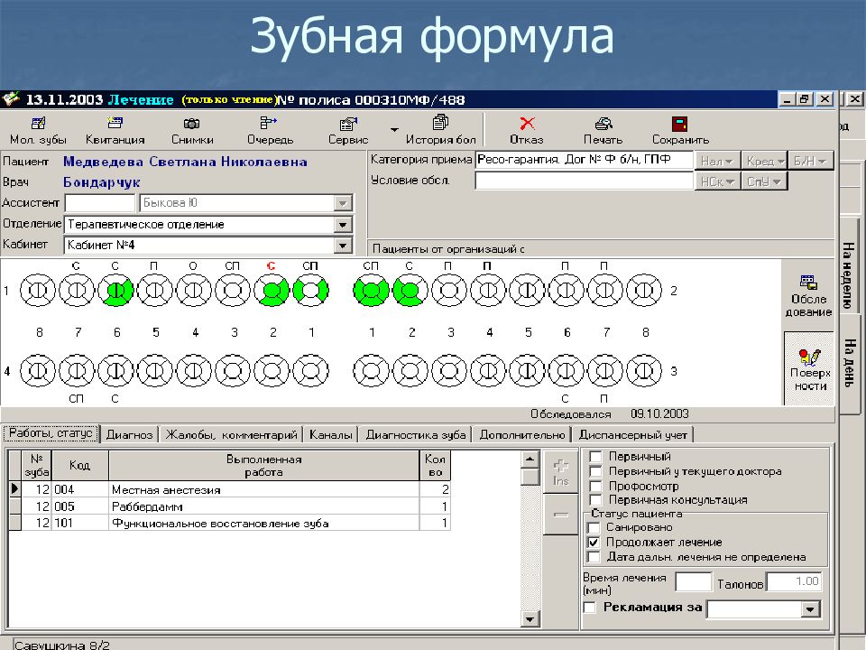Switch to the Диагноз tab

coord(129,435)
